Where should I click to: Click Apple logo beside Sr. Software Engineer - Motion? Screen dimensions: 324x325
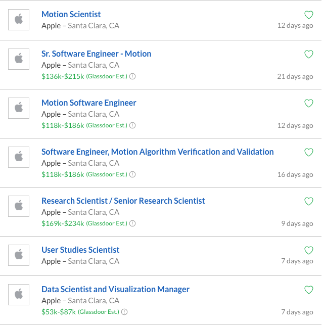pyautogui.click(x=19, y=59)
